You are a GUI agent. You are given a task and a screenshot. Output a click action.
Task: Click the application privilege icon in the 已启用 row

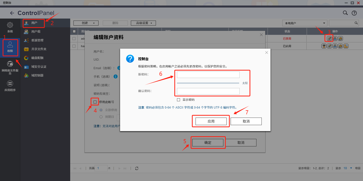pos(346,46)
